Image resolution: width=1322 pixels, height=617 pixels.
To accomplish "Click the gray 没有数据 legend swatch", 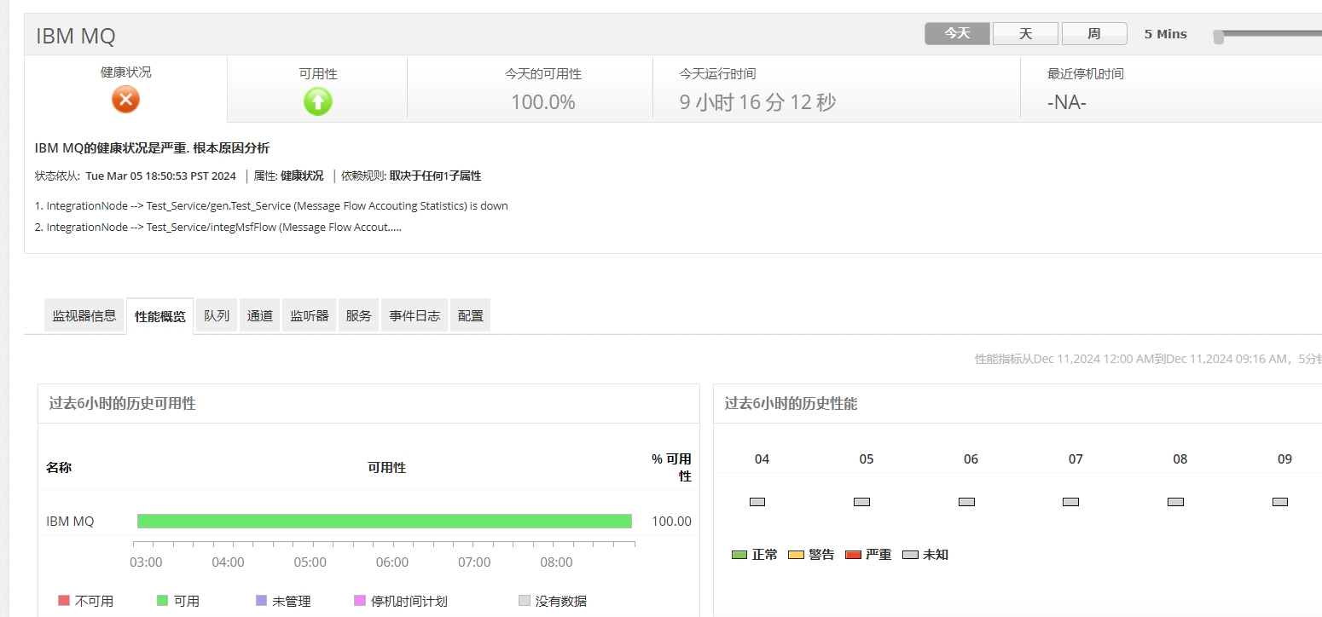I will (525, 600).
